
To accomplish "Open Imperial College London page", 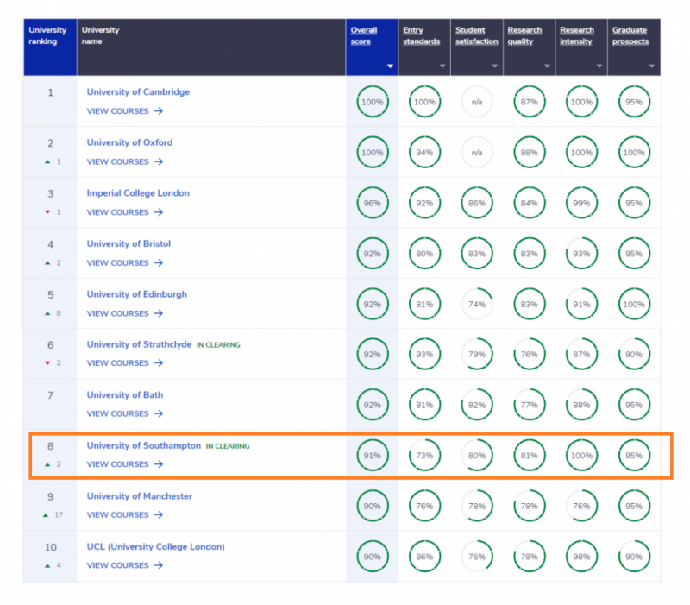I will click(x=138, y=193).
